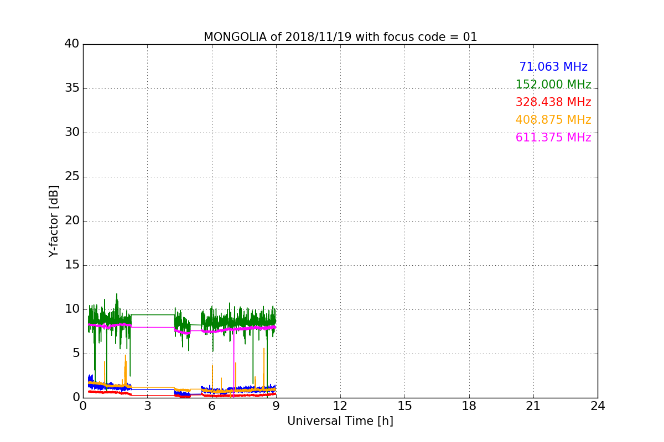Viewport: 664px width, 442px height.
Task: Click the y-axis tick label 10
Action: (x=72, y=309)
